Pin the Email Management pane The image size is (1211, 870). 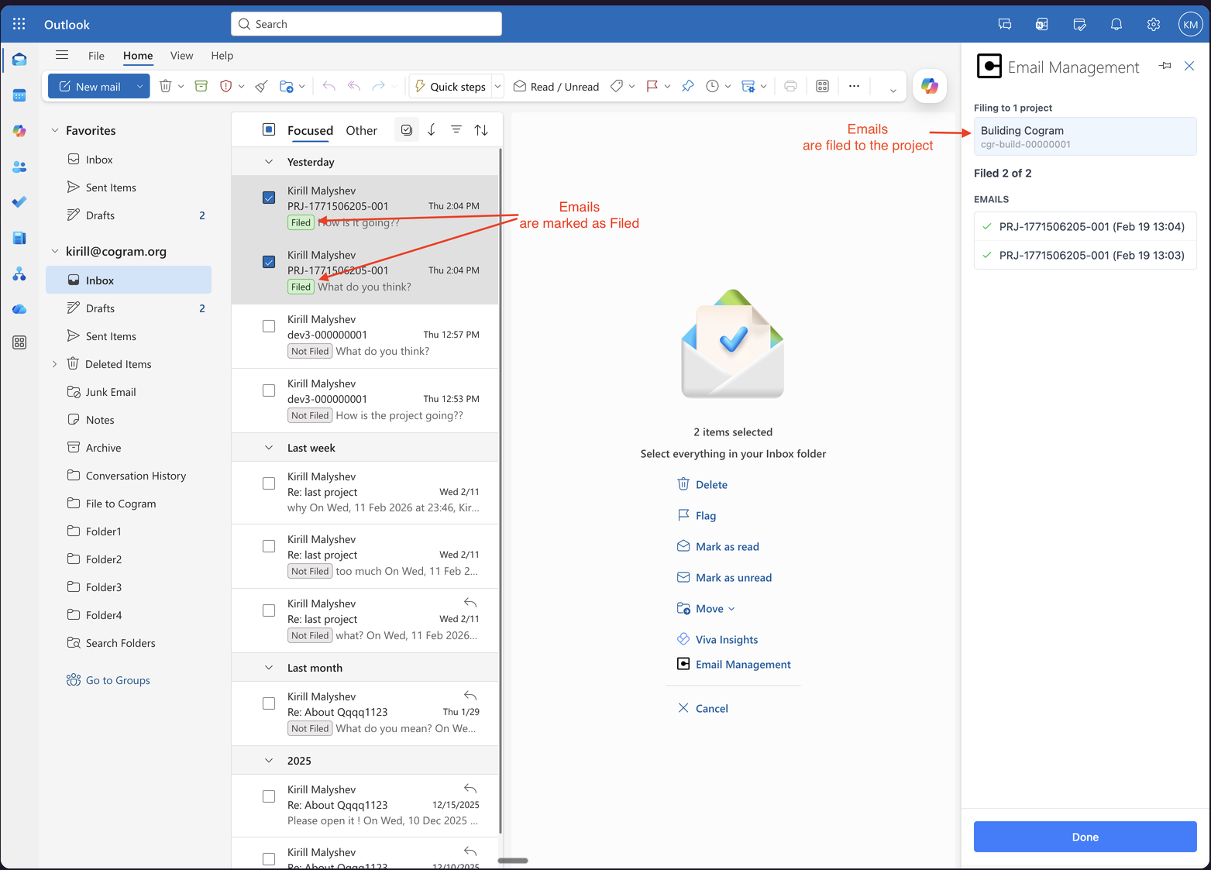[x=1165, y=66]
